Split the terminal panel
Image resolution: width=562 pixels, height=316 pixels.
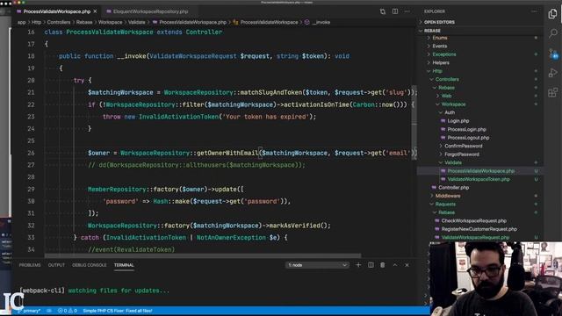(x=371, y=265)
